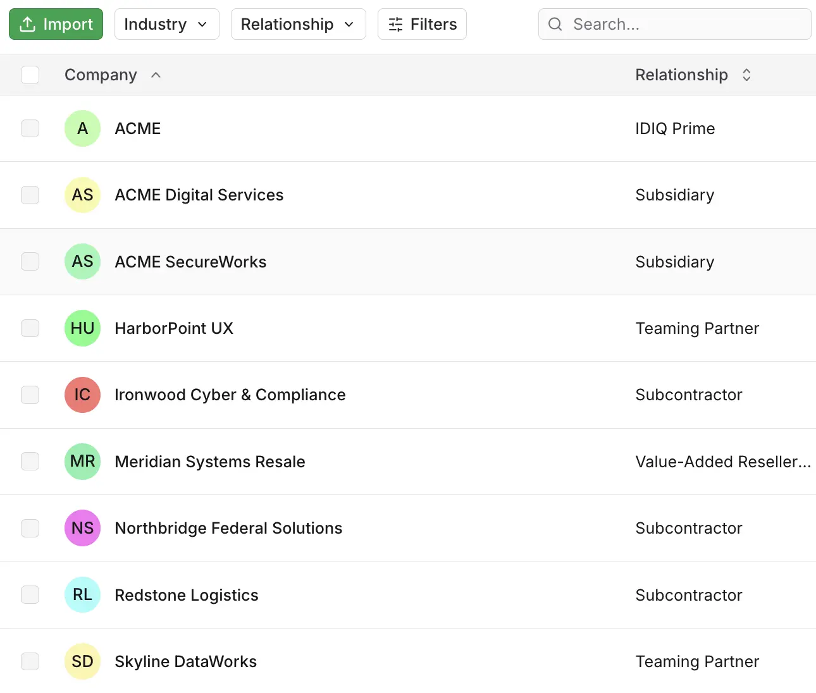Open the Industry filter dropdown
This screenshot has height=693, width=816.
pyautogui.click(x=166, y=24)
